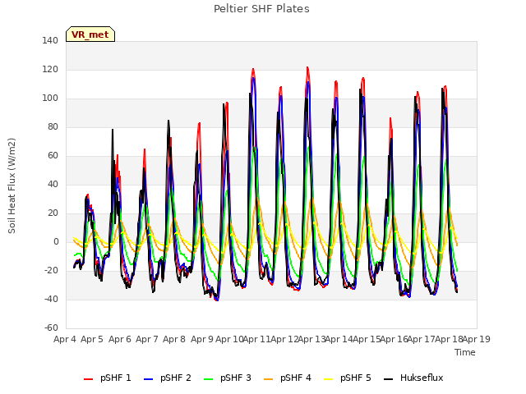This screenshot has height=394, width=526.
Task: Select the pSHF 4 legend label
Action: [x=296, y=378]
